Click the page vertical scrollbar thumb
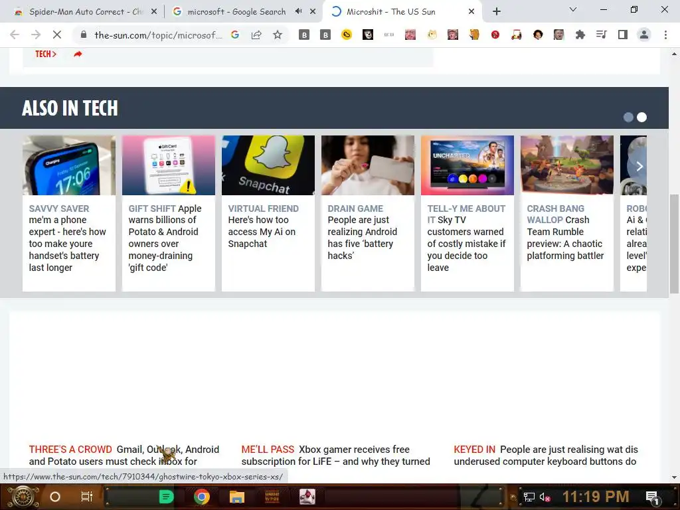 tap(674, 244)
